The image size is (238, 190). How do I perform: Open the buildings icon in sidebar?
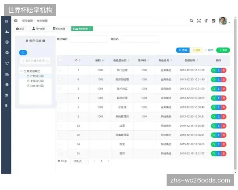[7, 74]
